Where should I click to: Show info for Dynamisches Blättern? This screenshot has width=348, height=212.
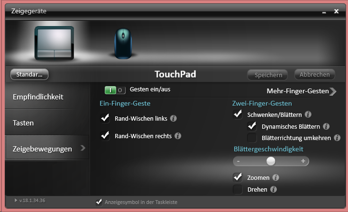(326, 126)
